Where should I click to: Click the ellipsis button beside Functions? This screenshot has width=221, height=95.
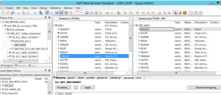(76, 88)
